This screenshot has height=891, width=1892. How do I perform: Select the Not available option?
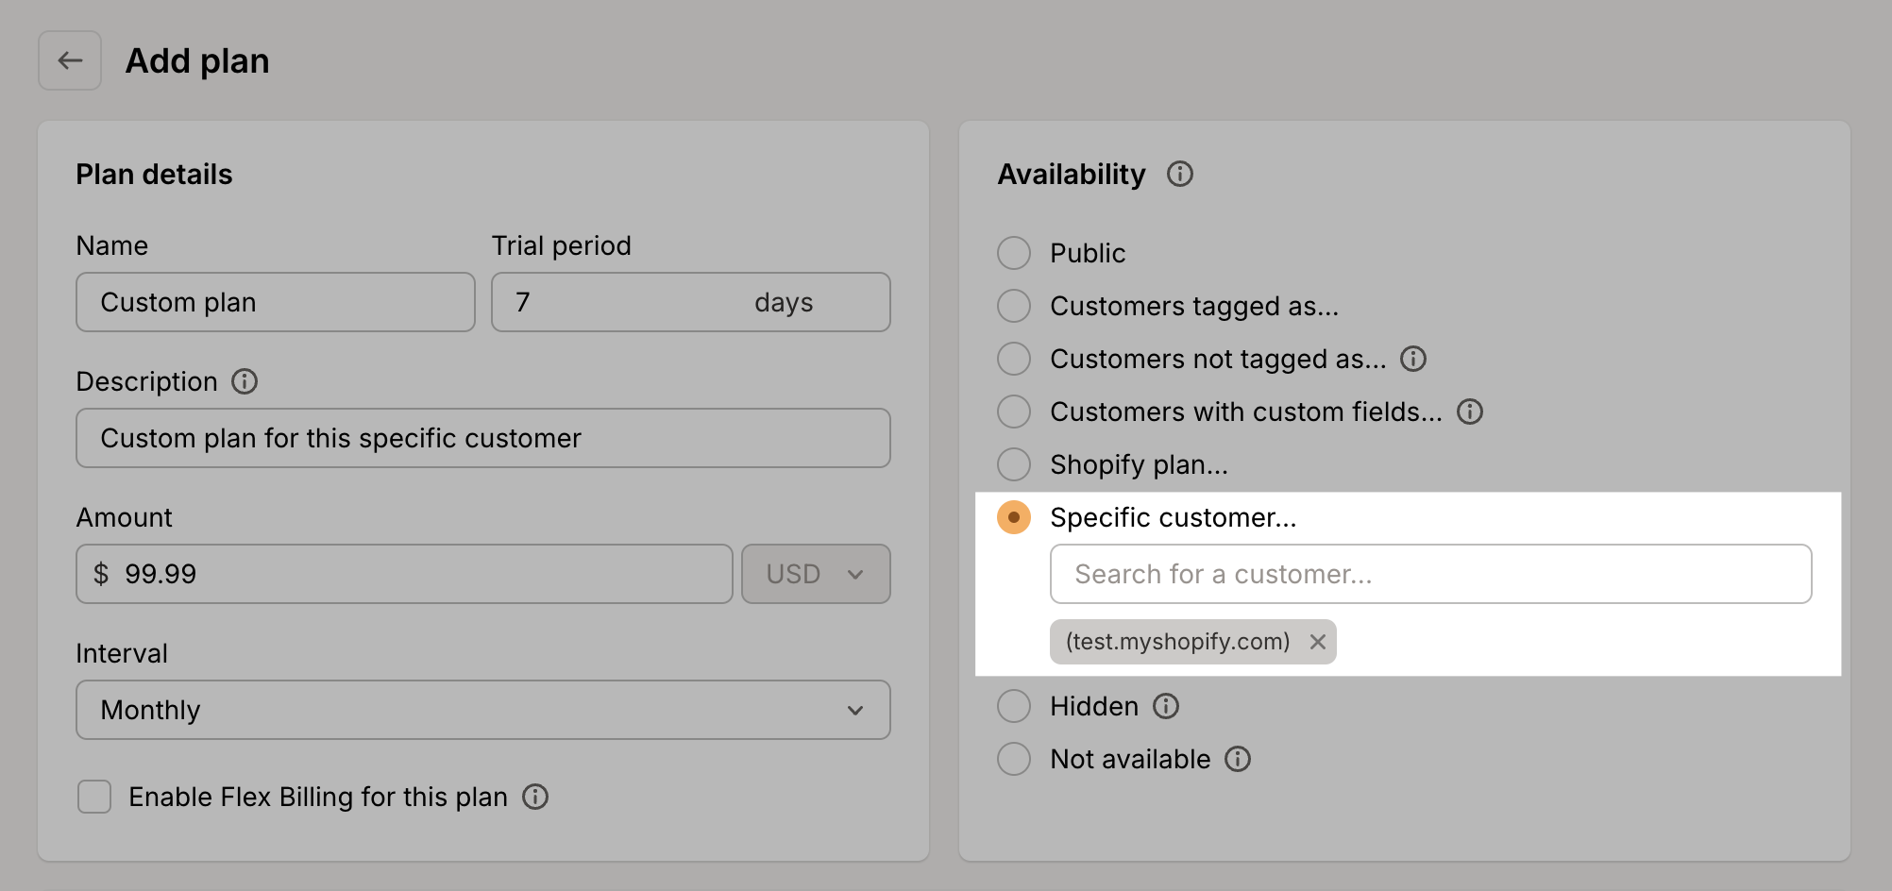pos(1013,759)
